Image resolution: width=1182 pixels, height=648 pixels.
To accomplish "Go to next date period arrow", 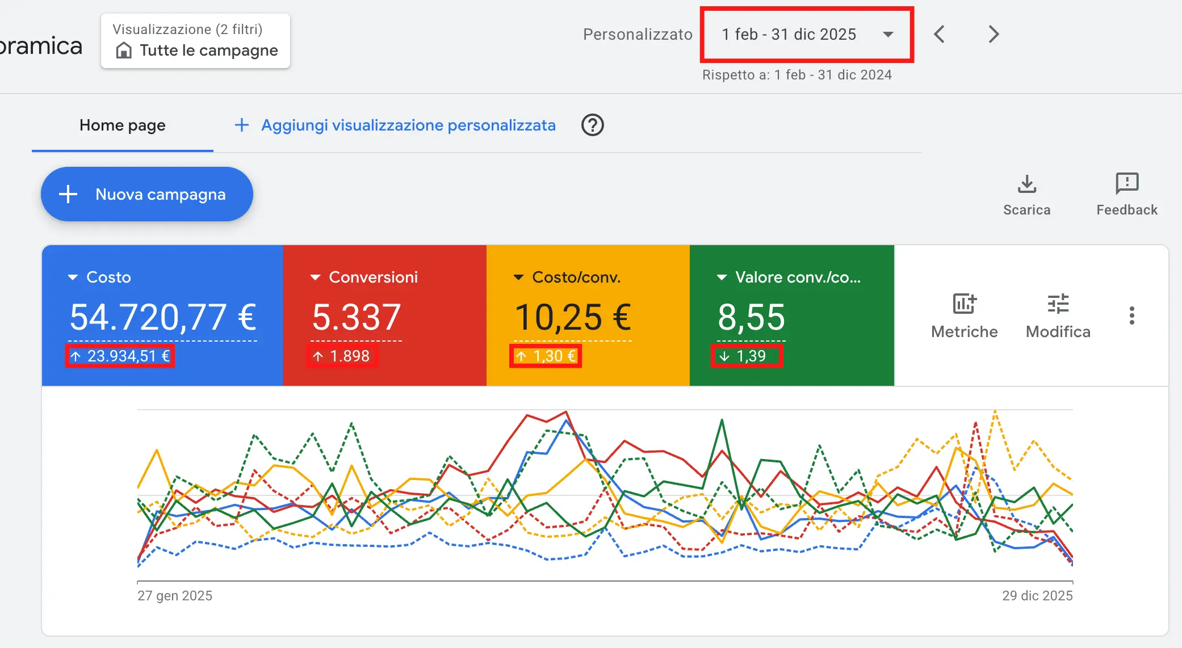I will pos(993,34).
